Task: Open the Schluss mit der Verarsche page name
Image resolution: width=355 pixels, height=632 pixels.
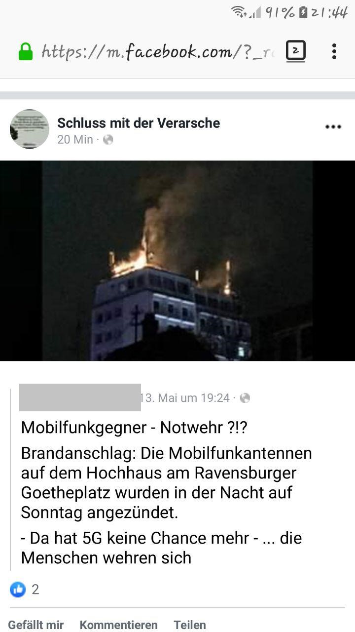Action: point(139,123)
